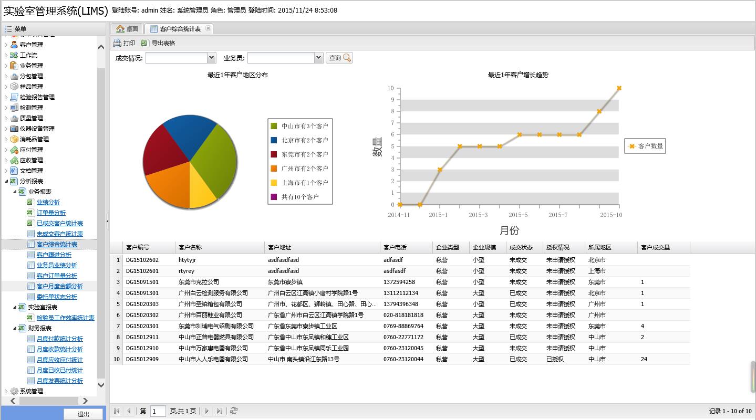Viewport: 756px width, 420px height.
Task: Click the refresh icon in pagination bar
Action: tap(234, 411)
